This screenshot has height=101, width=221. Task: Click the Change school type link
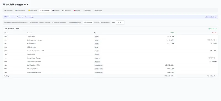click(x=211, y=17)
